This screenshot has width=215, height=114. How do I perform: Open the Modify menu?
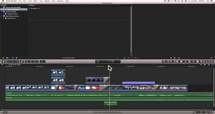47,1
